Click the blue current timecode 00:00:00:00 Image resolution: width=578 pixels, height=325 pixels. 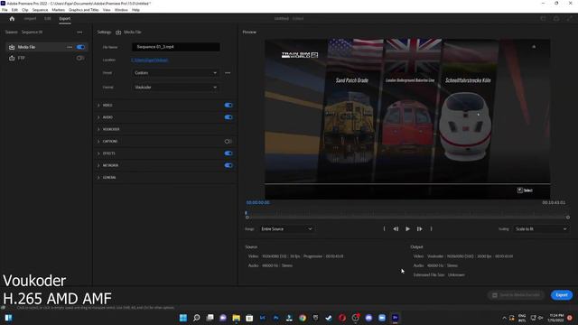(257, 202)
